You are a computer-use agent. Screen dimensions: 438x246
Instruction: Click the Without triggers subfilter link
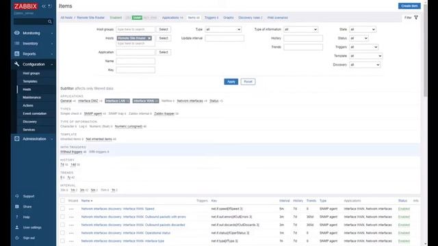(x=71, y=152)
